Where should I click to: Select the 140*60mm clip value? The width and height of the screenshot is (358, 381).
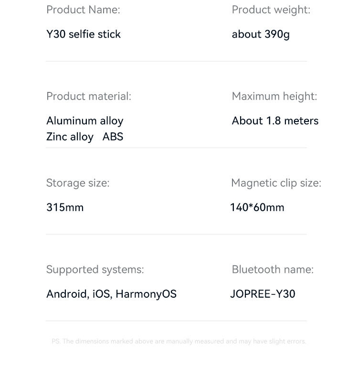(x=257, y=208)
